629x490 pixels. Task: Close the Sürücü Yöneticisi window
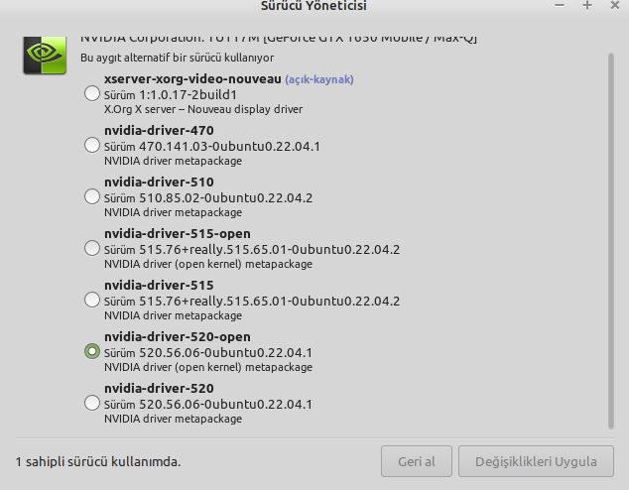click(x=614, y=5)
